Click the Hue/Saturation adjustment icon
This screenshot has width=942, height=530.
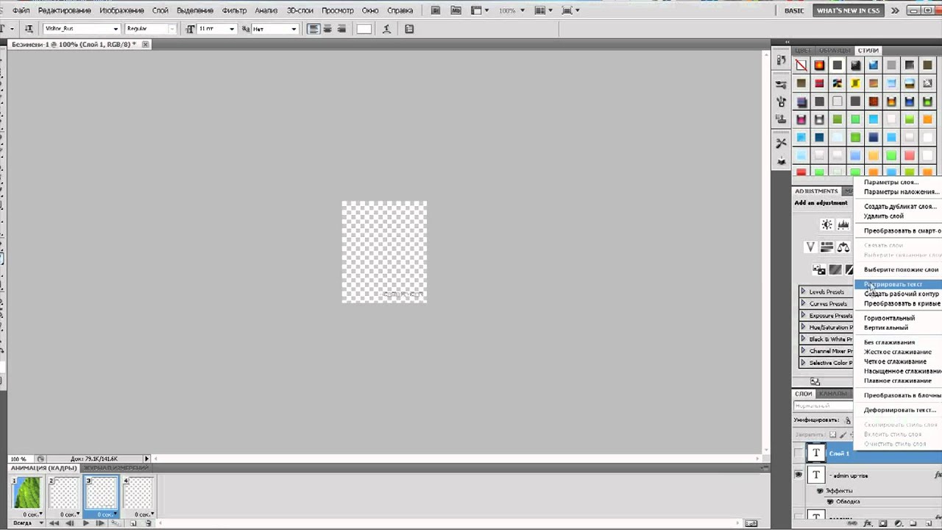(x=826, y=247)
